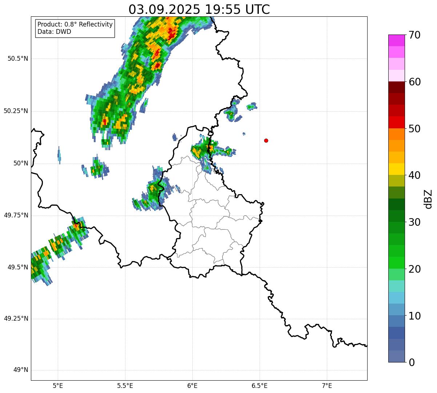Click the magenta top colorbar segment
The width and height of the screenshot is (437, 393).
(x=397, y=40)
